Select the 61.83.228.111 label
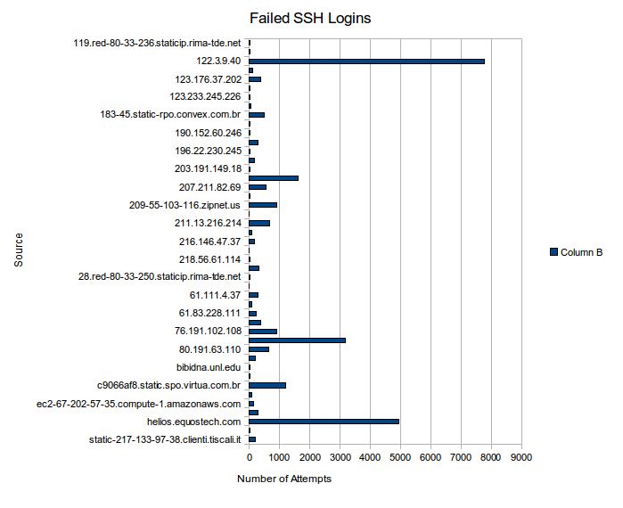The width and height of the screenshot is (623, 508). pyautogui.click(x=209, y=313)
